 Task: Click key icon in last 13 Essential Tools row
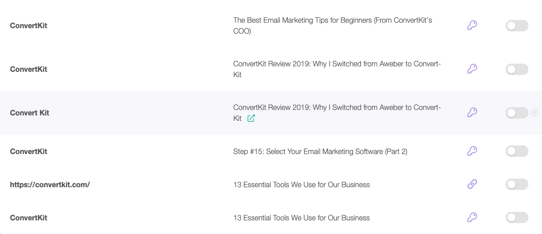472,218
